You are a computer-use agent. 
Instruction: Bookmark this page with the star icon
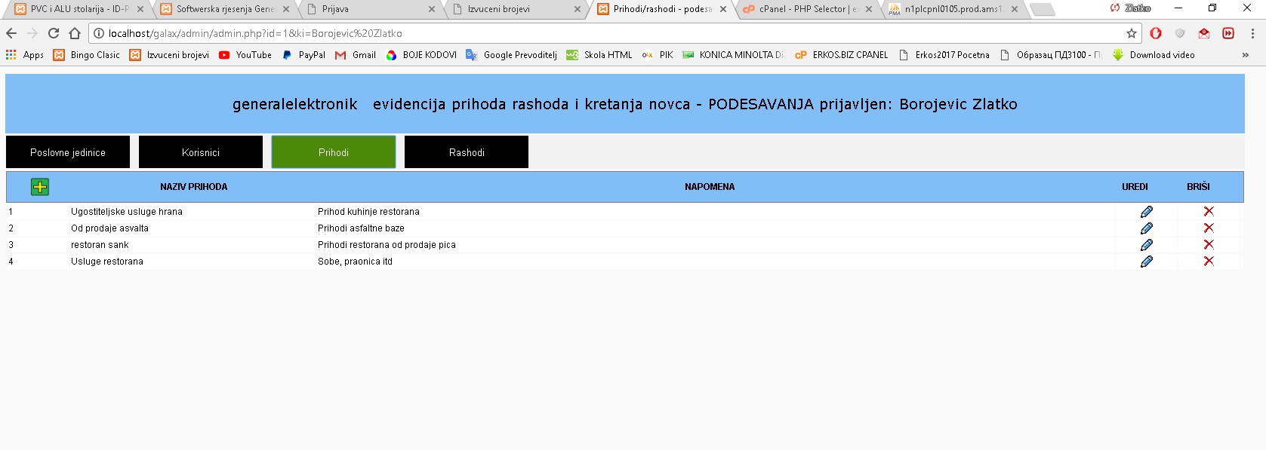1131,33
